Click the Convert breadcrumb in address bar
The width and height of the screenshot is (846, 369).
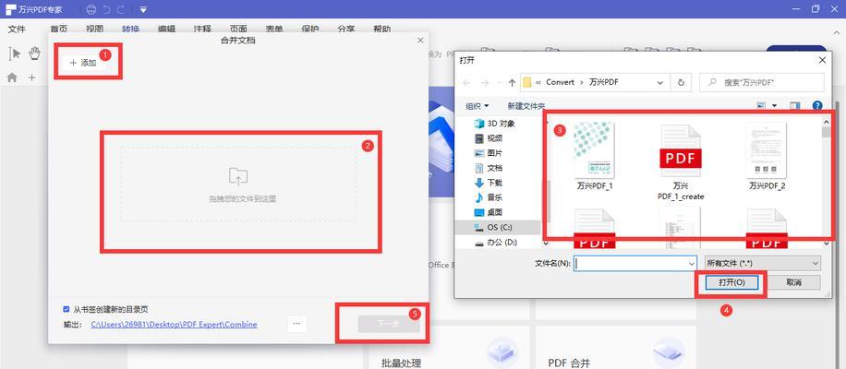(560, 82)
